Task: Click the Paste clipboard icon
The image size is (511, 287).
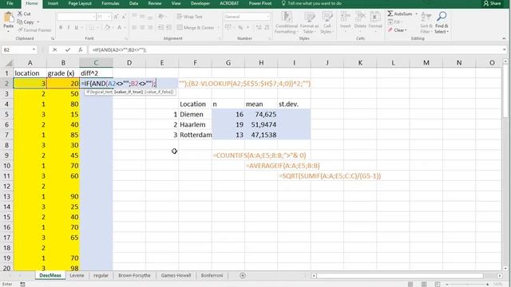Action: pos(9,18)
